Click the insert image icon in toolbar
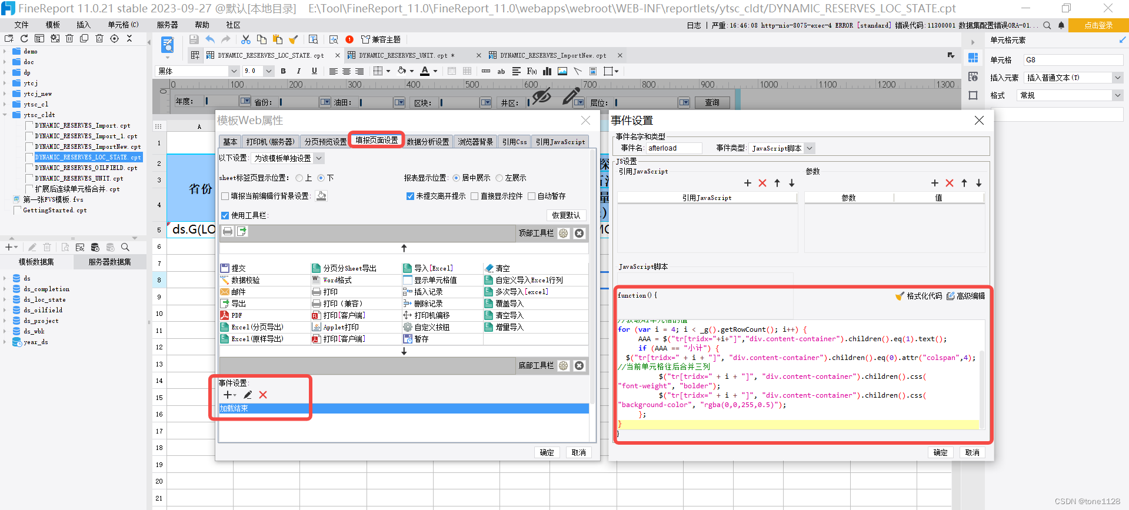 tap(562, 71)
